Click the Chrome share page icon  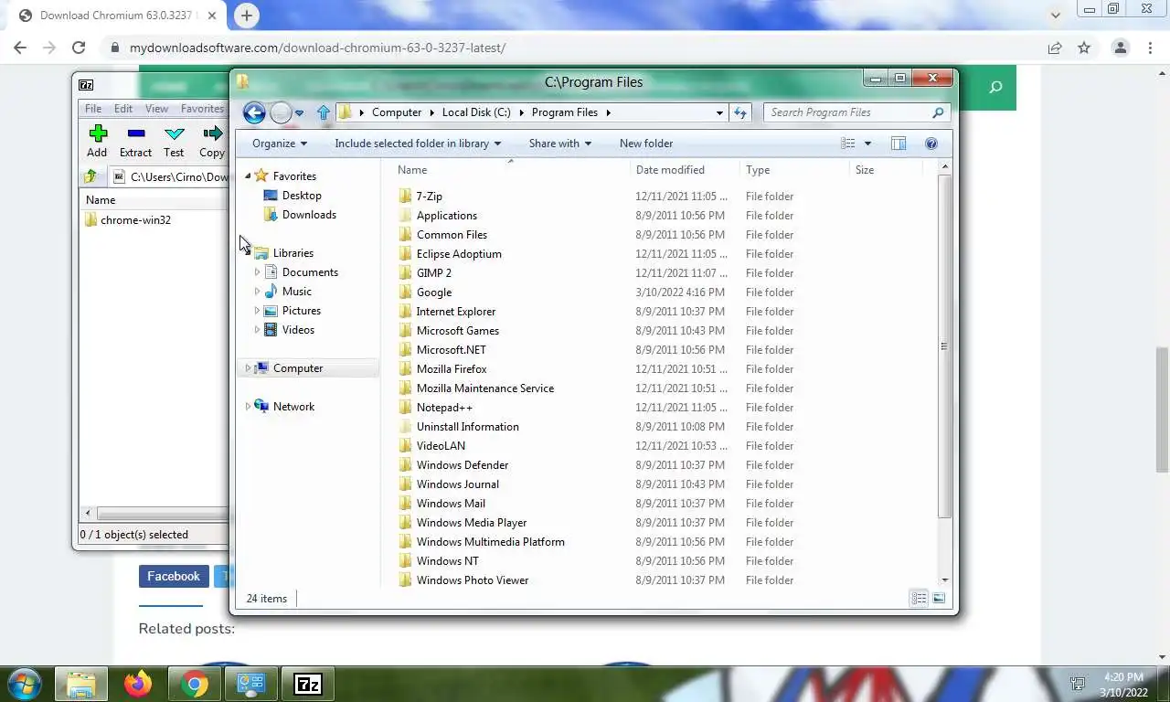point(1055,48)
